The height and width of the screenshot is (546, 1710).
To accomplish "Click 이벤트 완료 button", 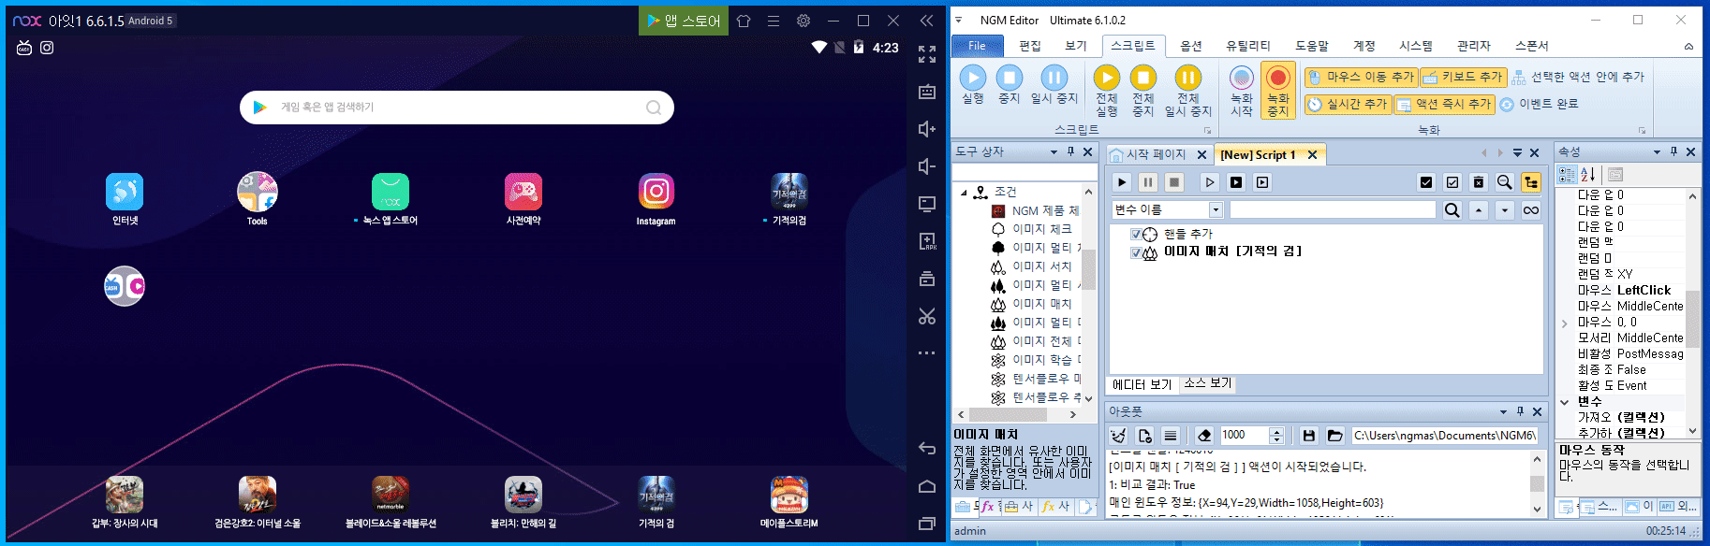I will [1540, 105].
